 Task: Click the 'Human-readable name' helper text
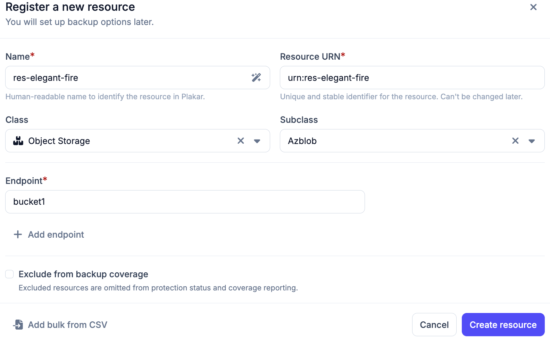coord(105,96)
